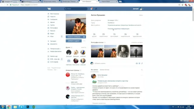Open the three-dots actions menu under photo
This screenshot has width=194, height=109.
click(x=84, y=41)
